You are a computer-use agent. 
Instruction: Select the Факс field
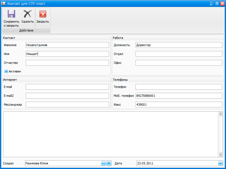(179, 105)
